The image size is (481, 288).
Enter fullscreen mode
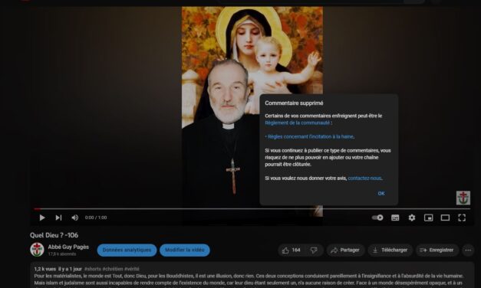pyautogui.click(x=462, y=218)
